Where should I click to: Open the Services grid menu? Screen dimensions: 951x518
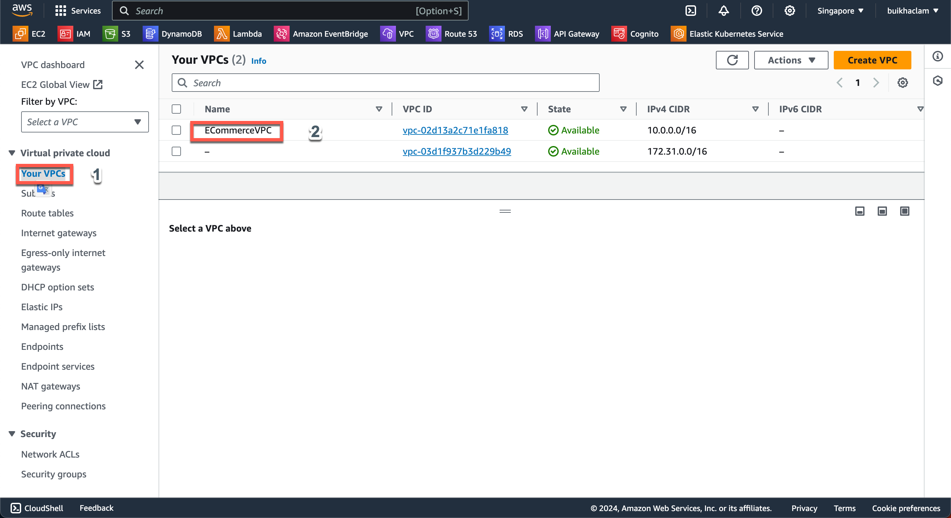(78, 11)
